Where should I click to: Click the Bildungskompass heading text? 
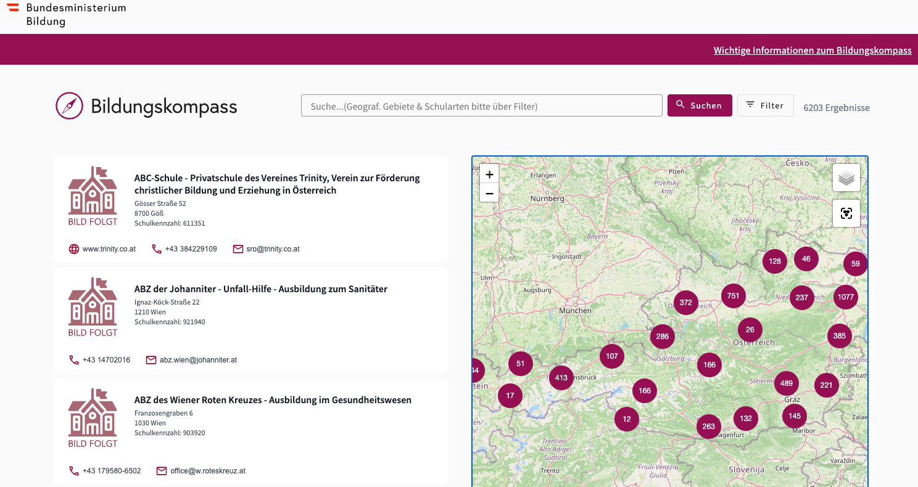164,106
